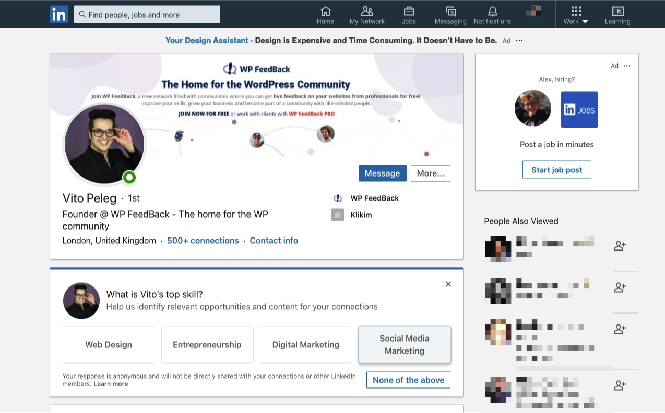The height and width of the screenshot is (413, 665).
Task: Go to Home in navigation bar
Action: click(325, 15)
